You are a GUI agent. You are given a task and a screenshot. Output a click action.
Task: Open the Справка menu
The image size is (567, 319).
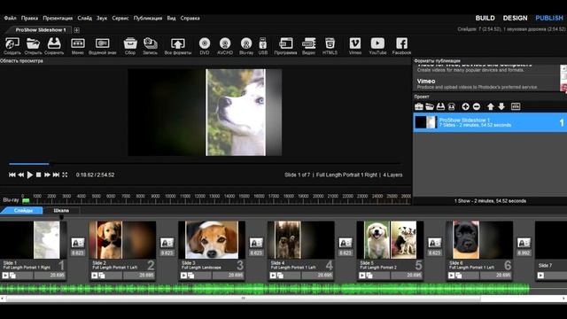pos(190,18)
